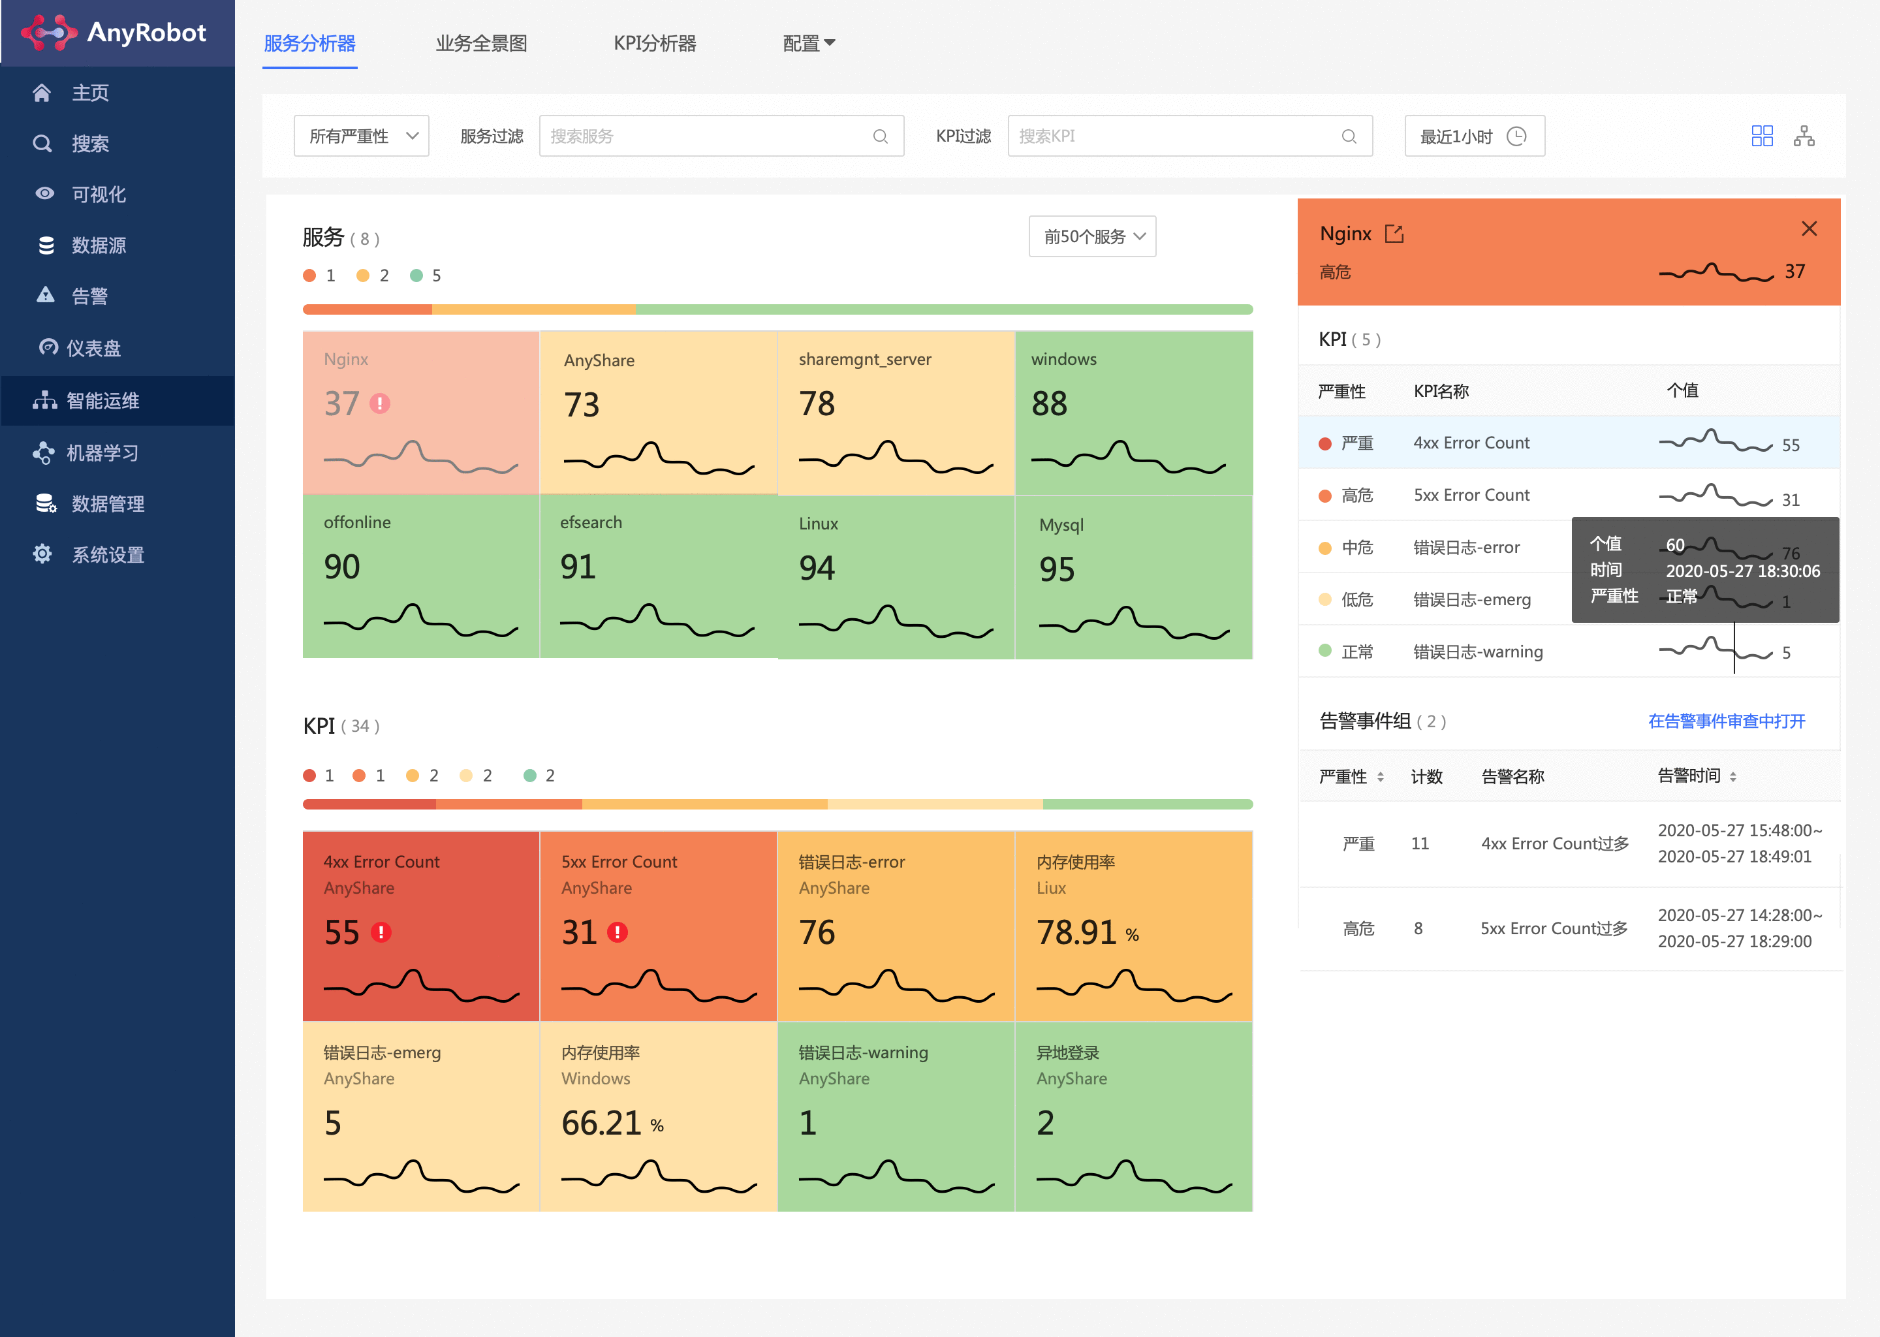Click the 机器学习 nodes icon
This screenshot has height=1337, width=1880.
point(44,452)
